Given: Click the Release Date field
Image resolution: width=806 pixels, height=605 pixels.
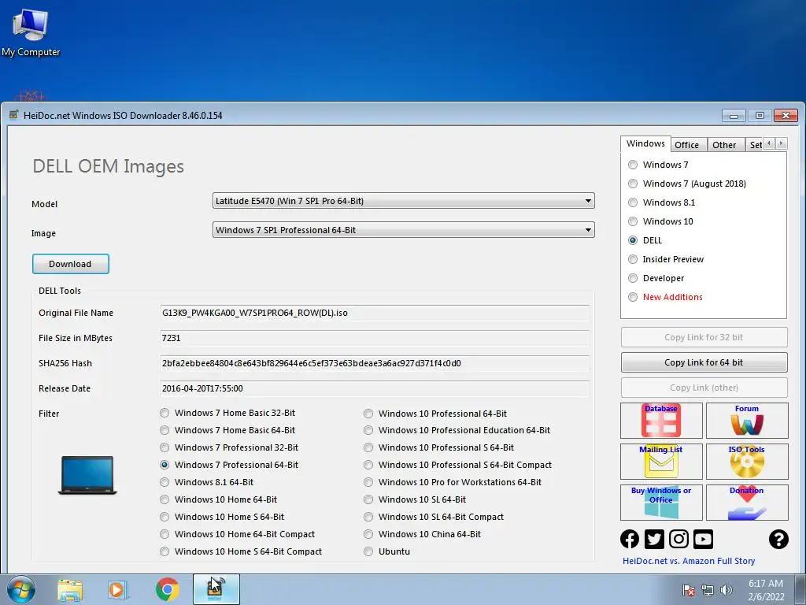Looking at the screenshot, I should click(375, 388).
